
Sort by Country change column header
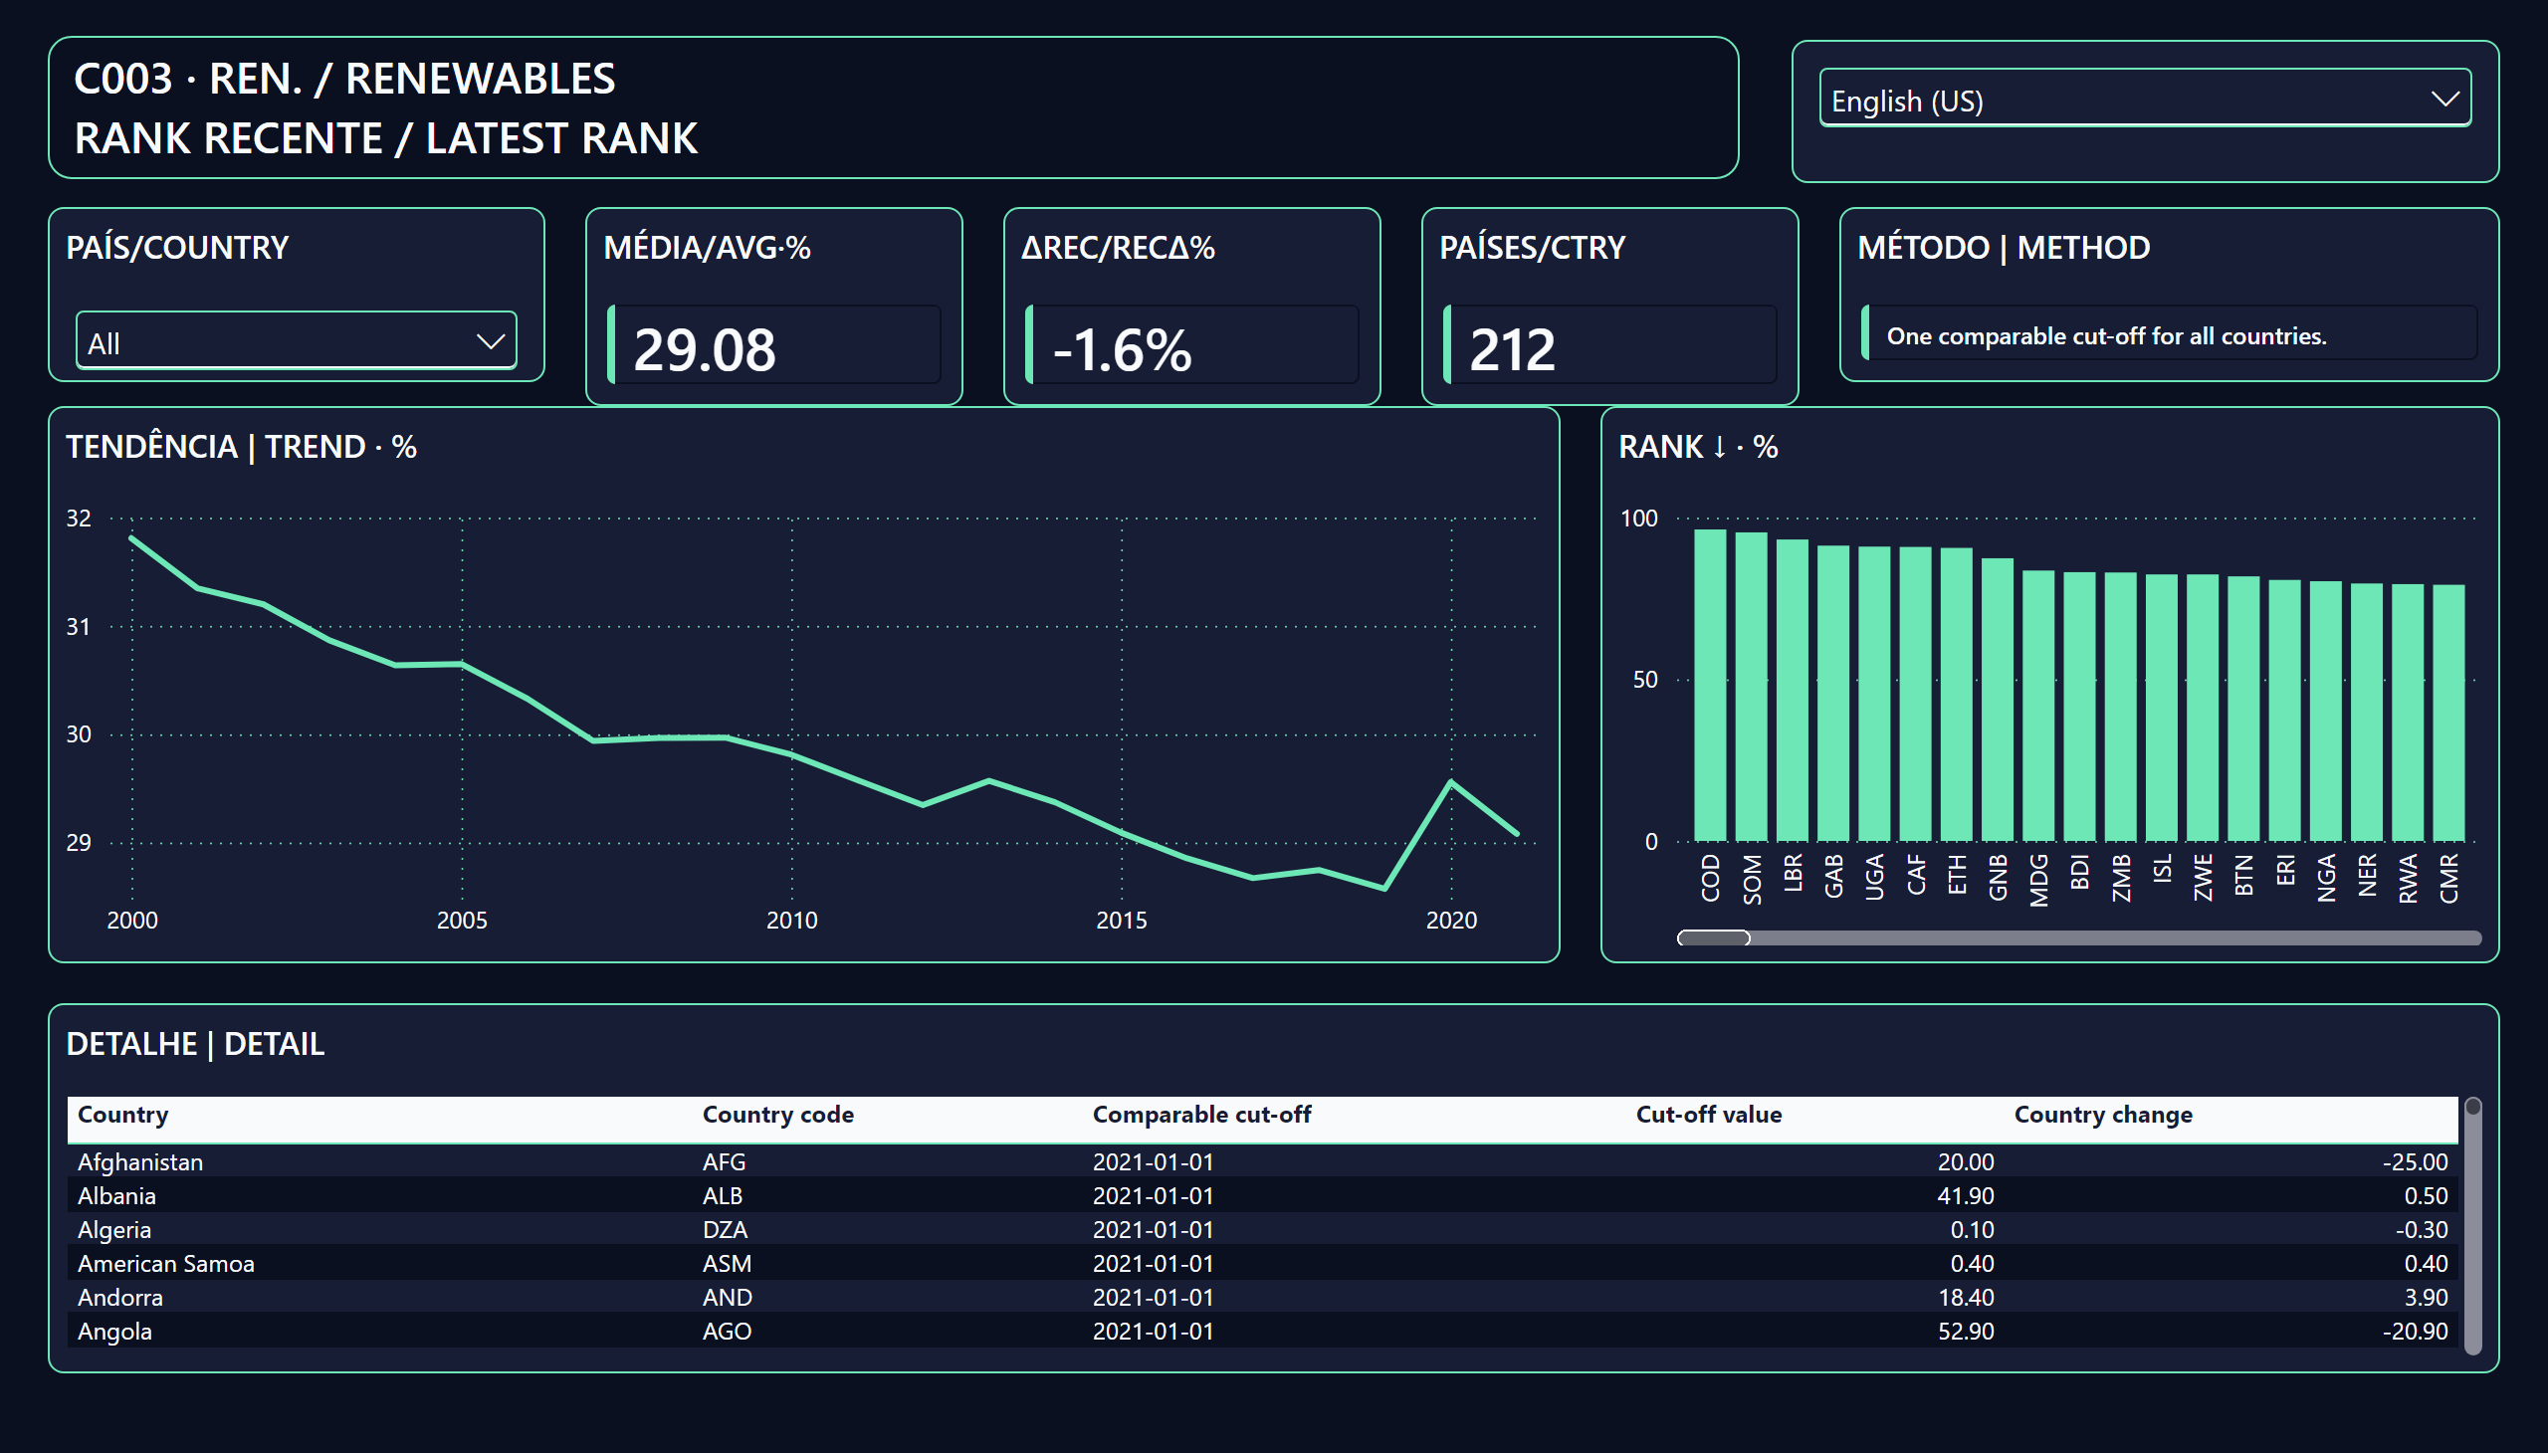click(x=2103, y=1115)
